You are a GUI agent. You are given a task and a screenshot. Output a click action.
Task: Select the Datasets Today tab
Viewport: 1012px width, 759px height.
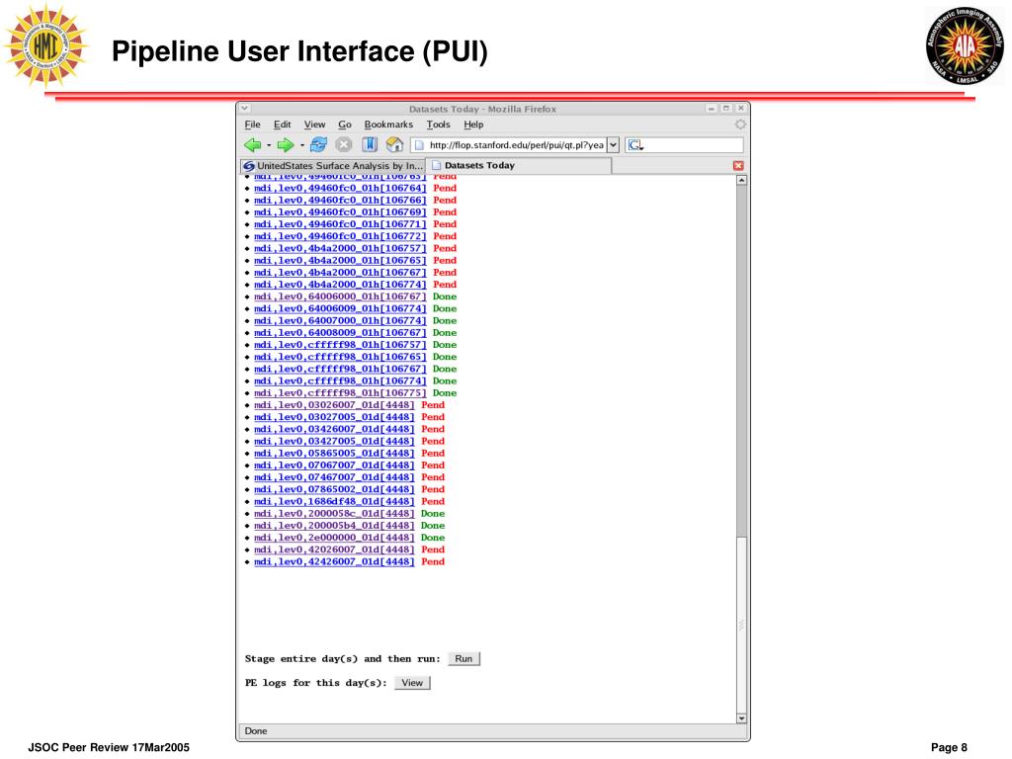click(519, 166)
